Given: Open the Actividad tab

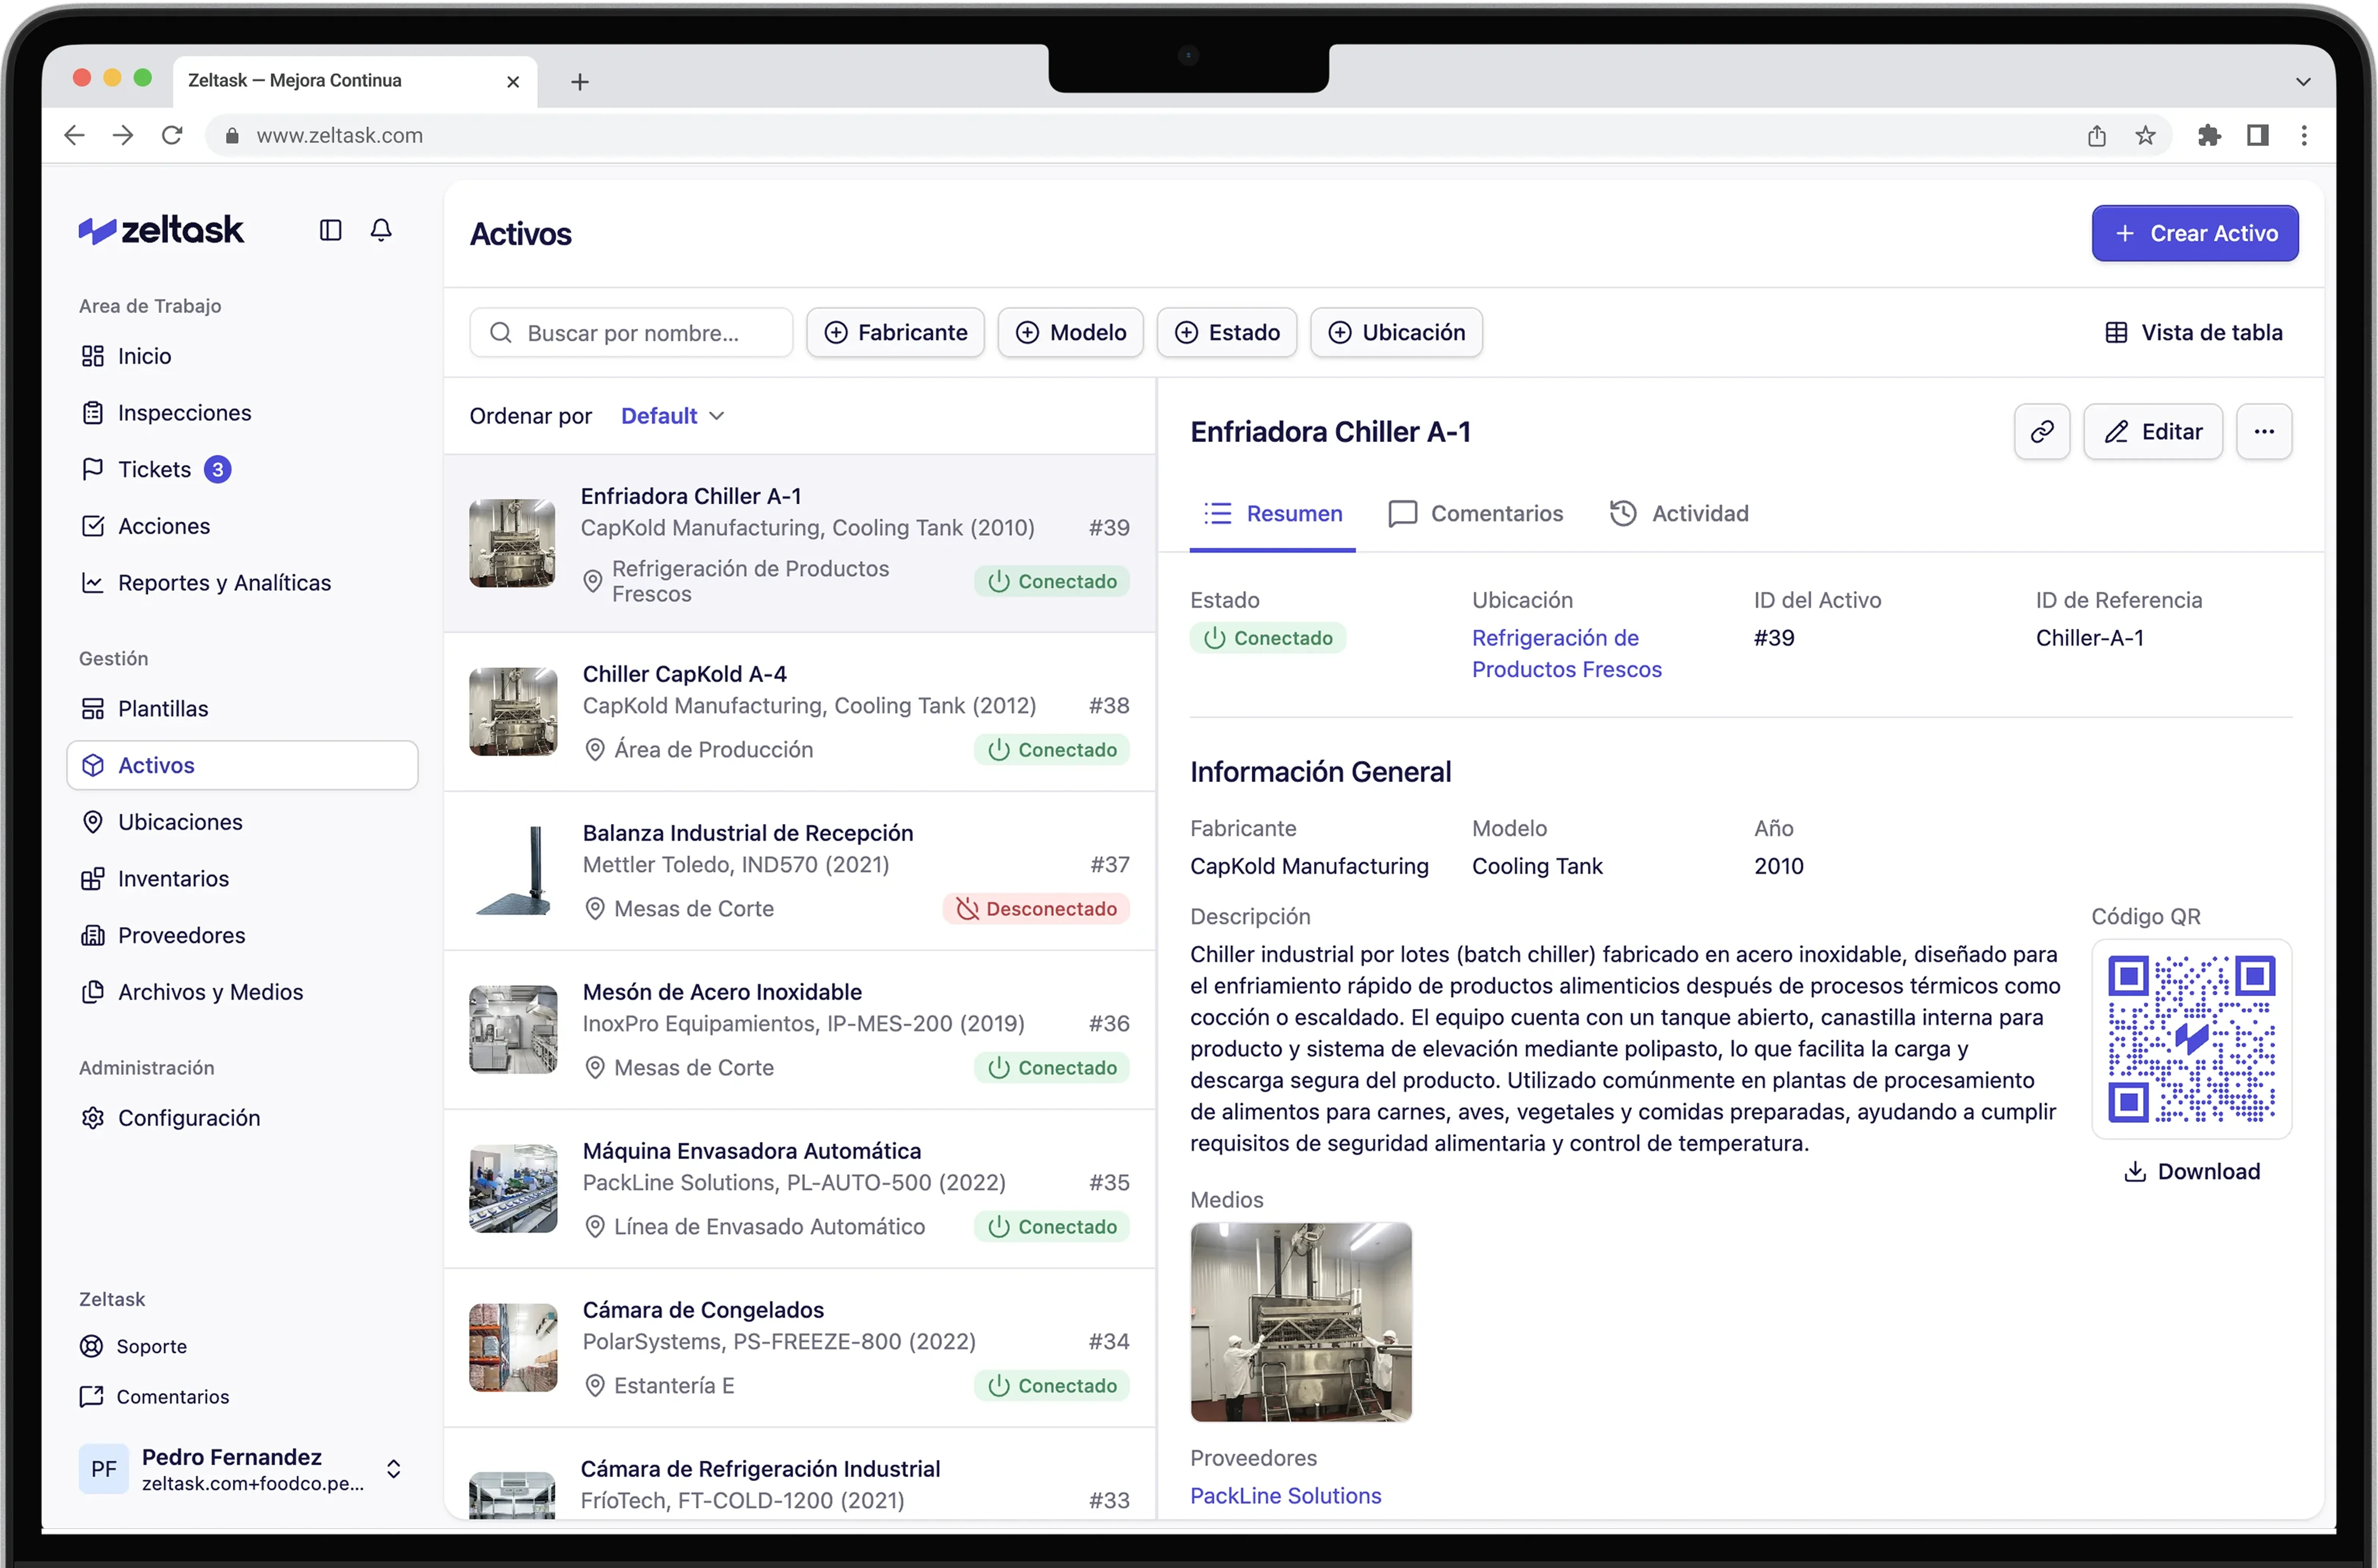Looking at the screenshot, I should click(x=1680, y=513).
